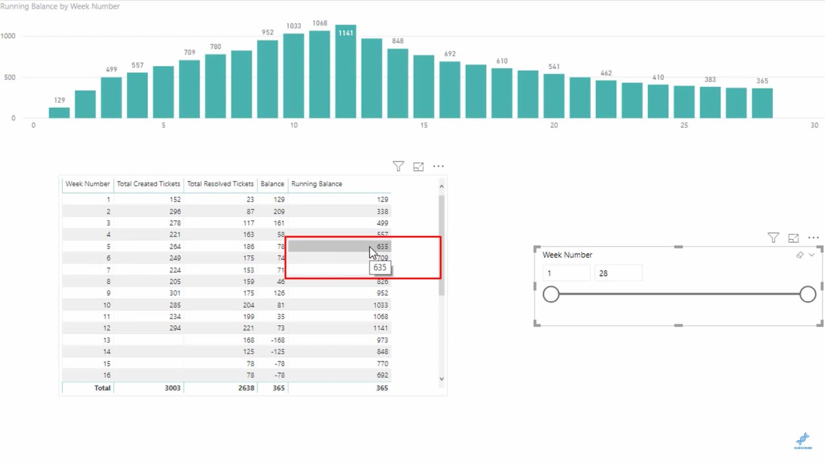Sort by the Week Number column header

(x=87, y=184)
